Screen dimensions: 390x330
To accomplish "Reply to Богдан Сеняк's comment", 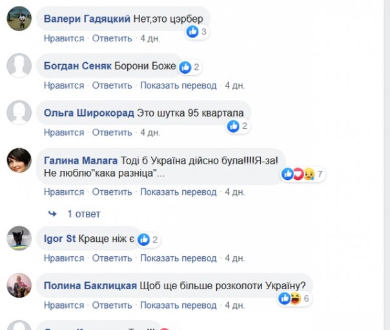I will pos(112,85).
